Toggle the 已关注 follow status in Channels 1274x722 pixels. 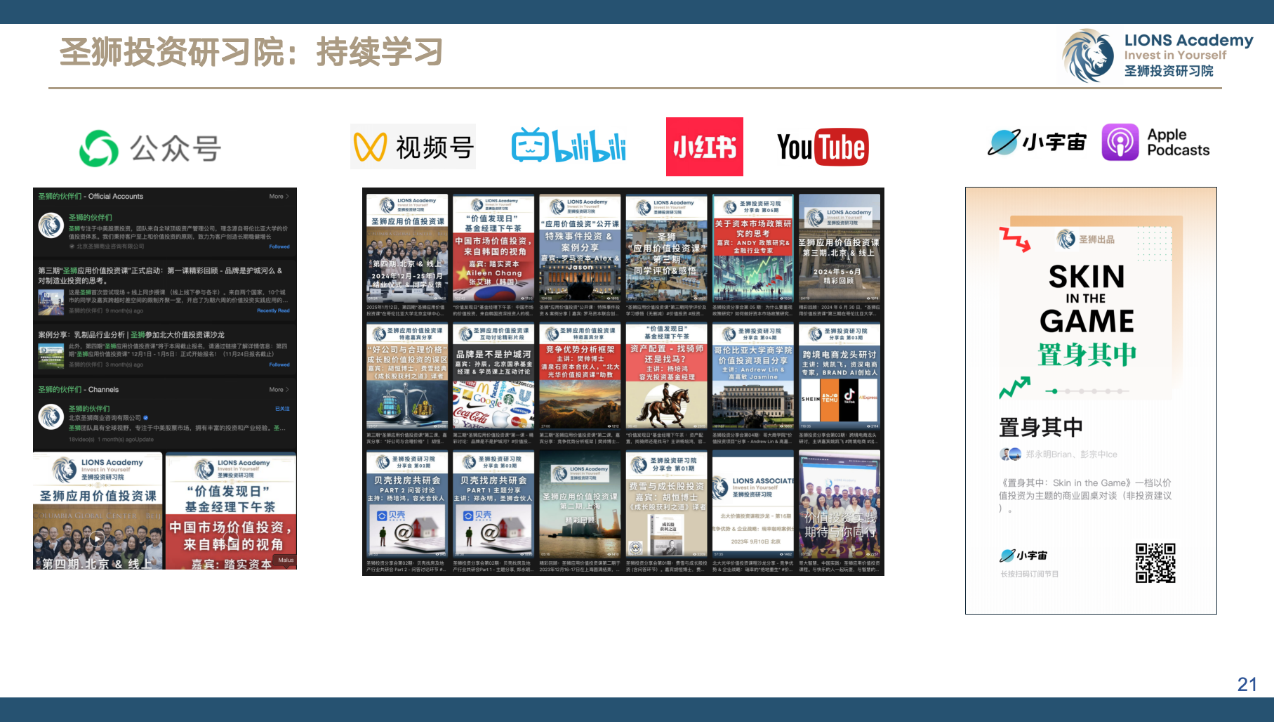click(282, 409)
